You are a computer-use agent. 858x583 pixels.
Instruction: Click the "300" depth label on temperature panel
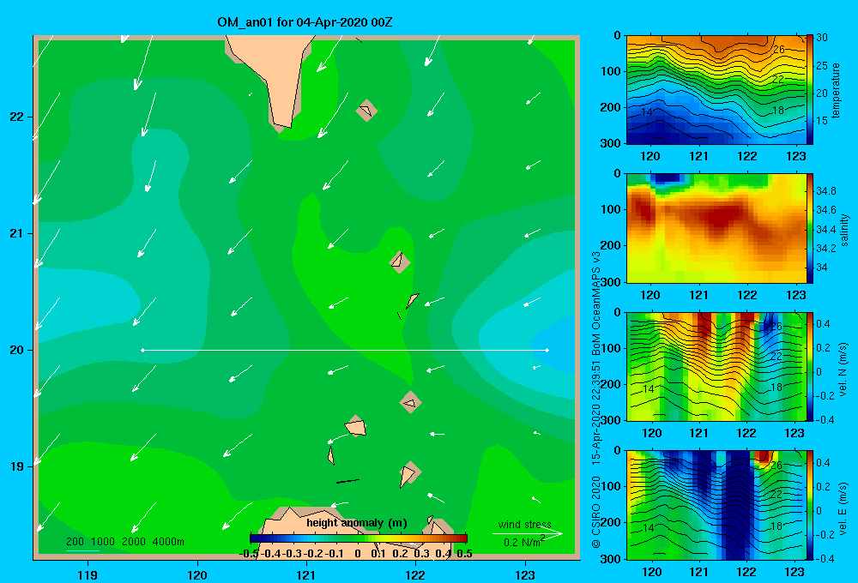tap(610, 143)
